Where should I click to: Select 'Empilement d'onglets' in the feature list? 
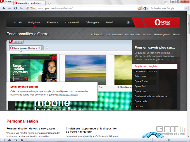155,66
